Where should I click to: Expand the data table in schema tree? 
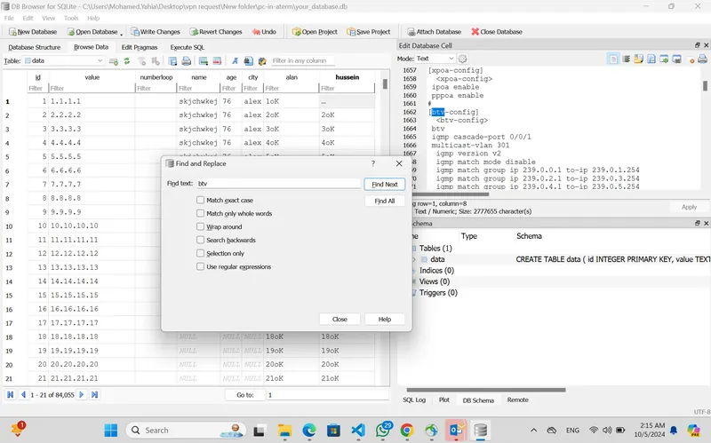point(413,259)
